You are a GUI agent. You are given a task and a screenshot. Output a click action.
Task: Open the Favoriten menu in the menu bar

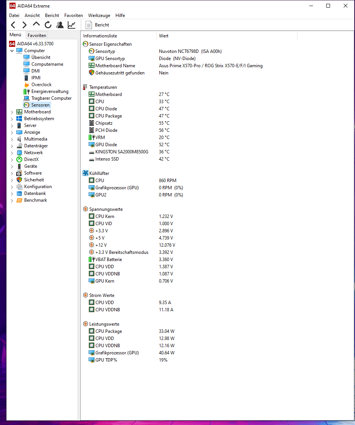pyautogui.click(x=73, y=15)
